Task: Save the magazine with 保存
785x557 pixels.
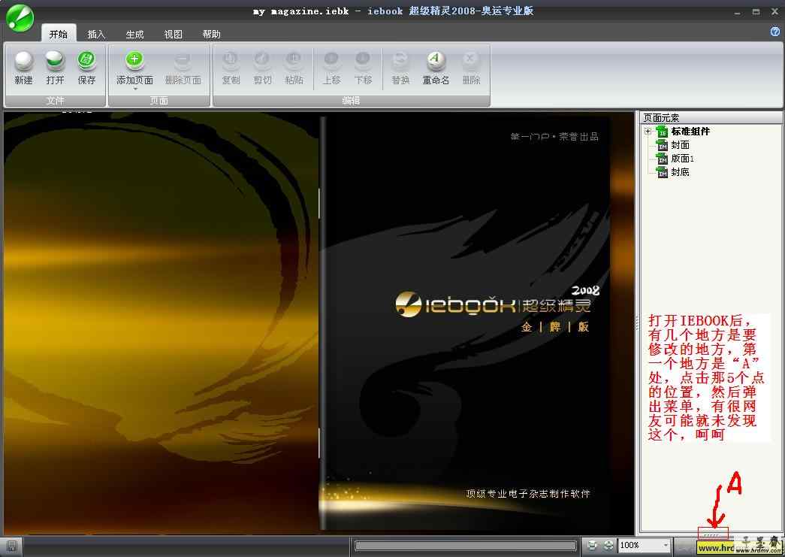Action: point(86,67)
